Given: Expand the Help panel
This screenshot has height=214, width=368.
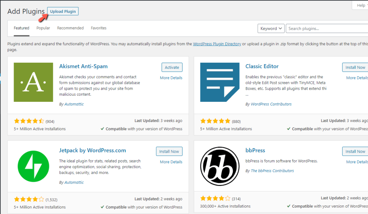Looking at the screenshot, I should (360, 5).
